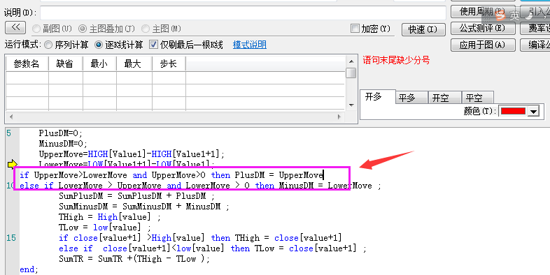Click the 步长 column header

pos(169,64)
